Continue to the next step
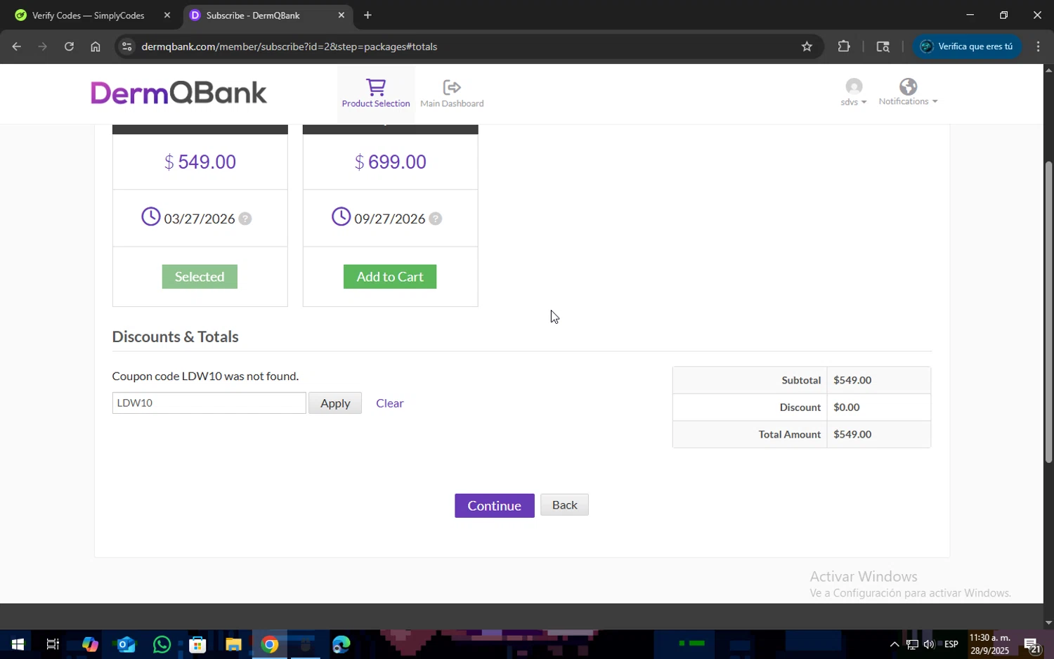The height and width of the screenshot is (659, 1054). (495, 506)
